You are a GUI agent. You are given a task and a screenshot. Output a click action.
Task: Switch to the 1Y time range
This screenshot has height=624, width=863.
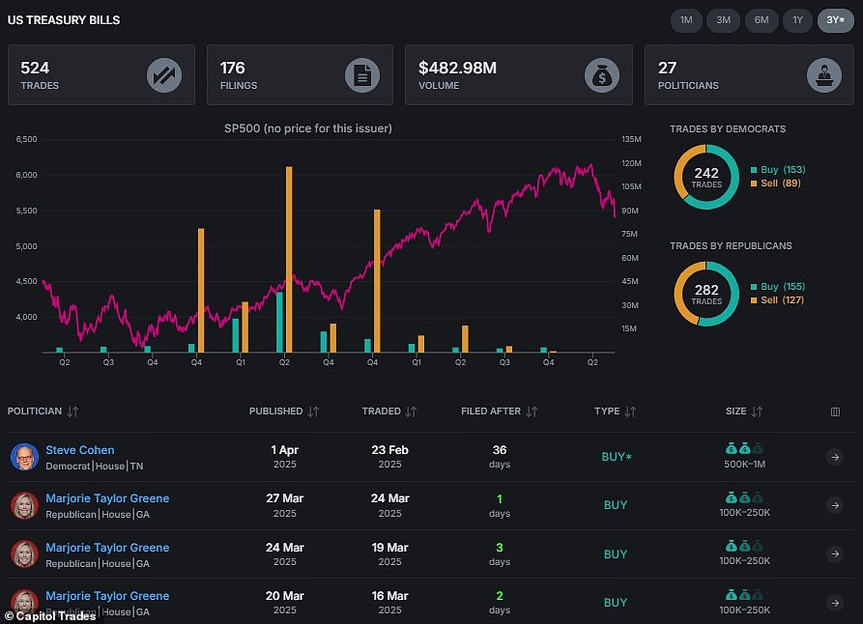point(797,20)
